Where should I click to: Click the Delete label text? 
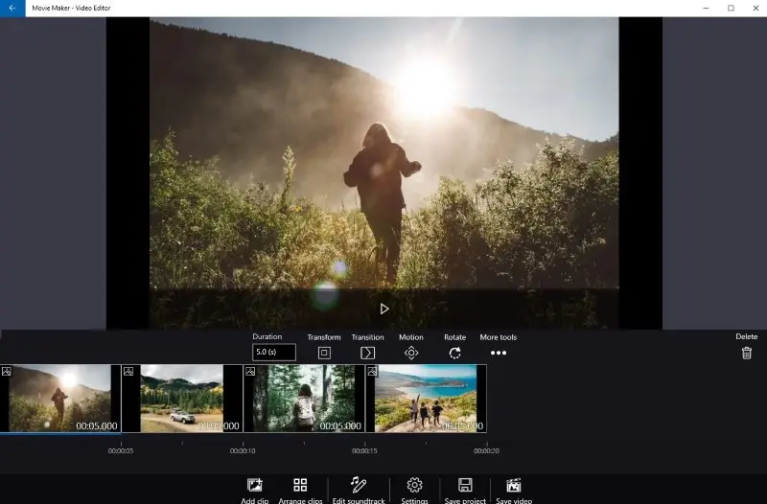(747, 337)
